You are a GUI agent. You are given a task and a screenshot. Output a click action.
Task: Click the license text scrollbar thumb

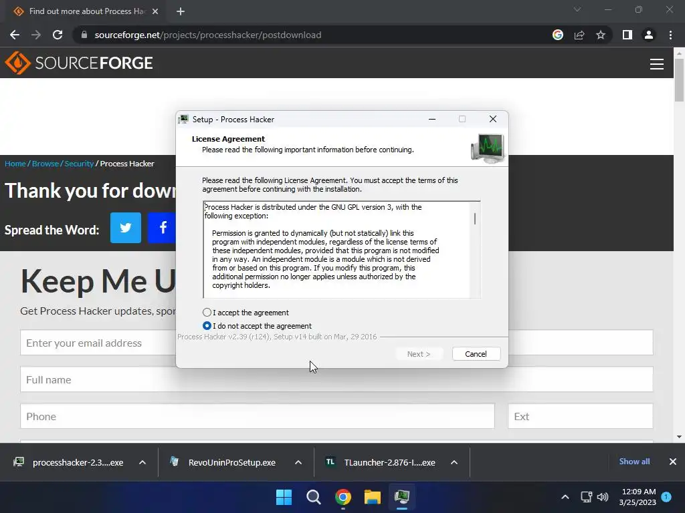click(475, 218)
